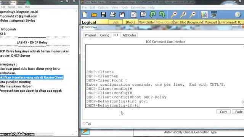Switch to the Attributes tab
This screenshot has width=244, height=137.
point(129,35)
